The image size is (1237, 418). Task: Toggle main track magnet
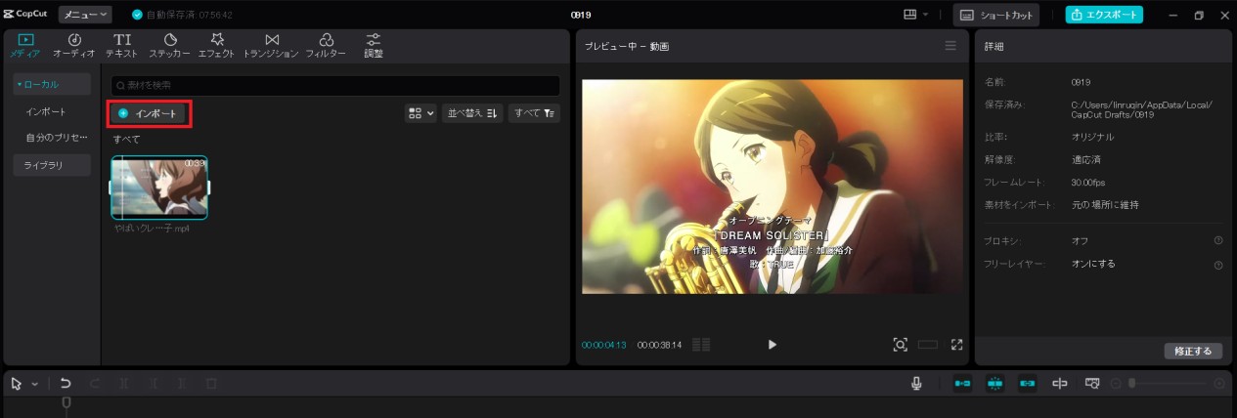click(962, 384)
